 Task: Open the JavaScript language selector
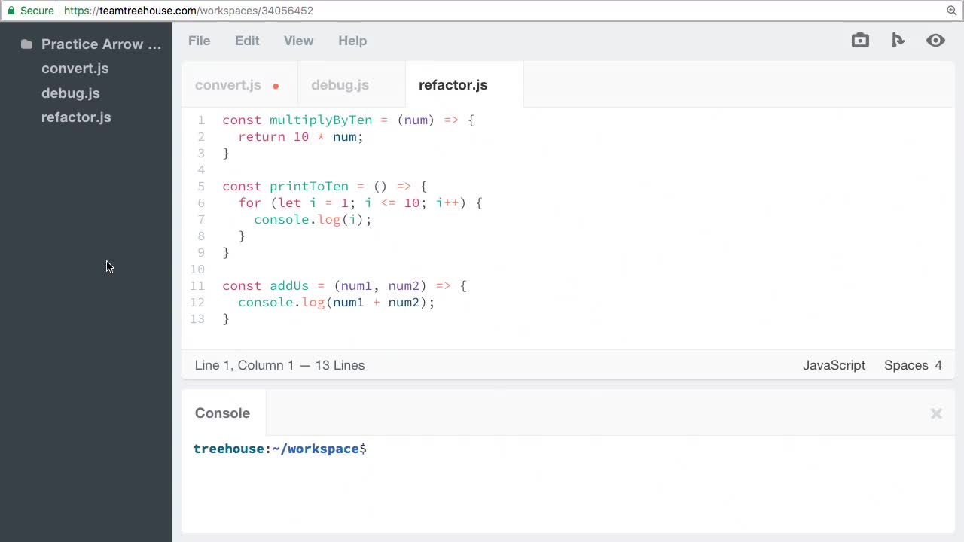(834, 365)
